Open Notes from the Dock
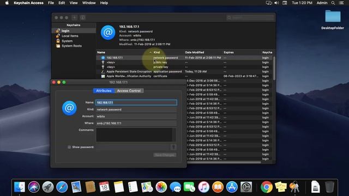 point(119,187)
